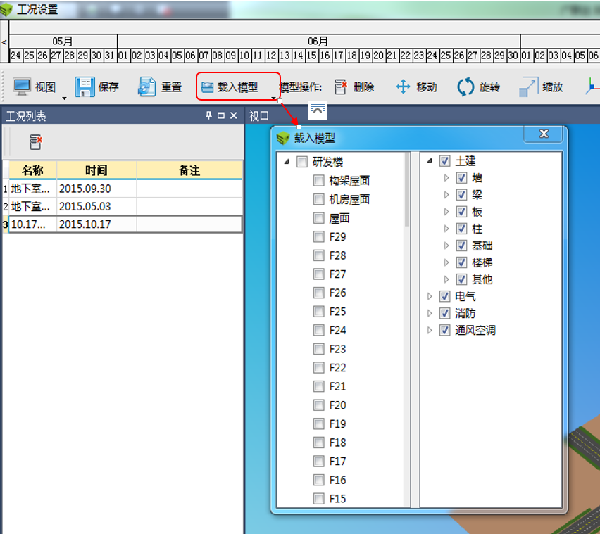Open the 视图 view tool
600x534 pixels.
[x=35, y=87]
